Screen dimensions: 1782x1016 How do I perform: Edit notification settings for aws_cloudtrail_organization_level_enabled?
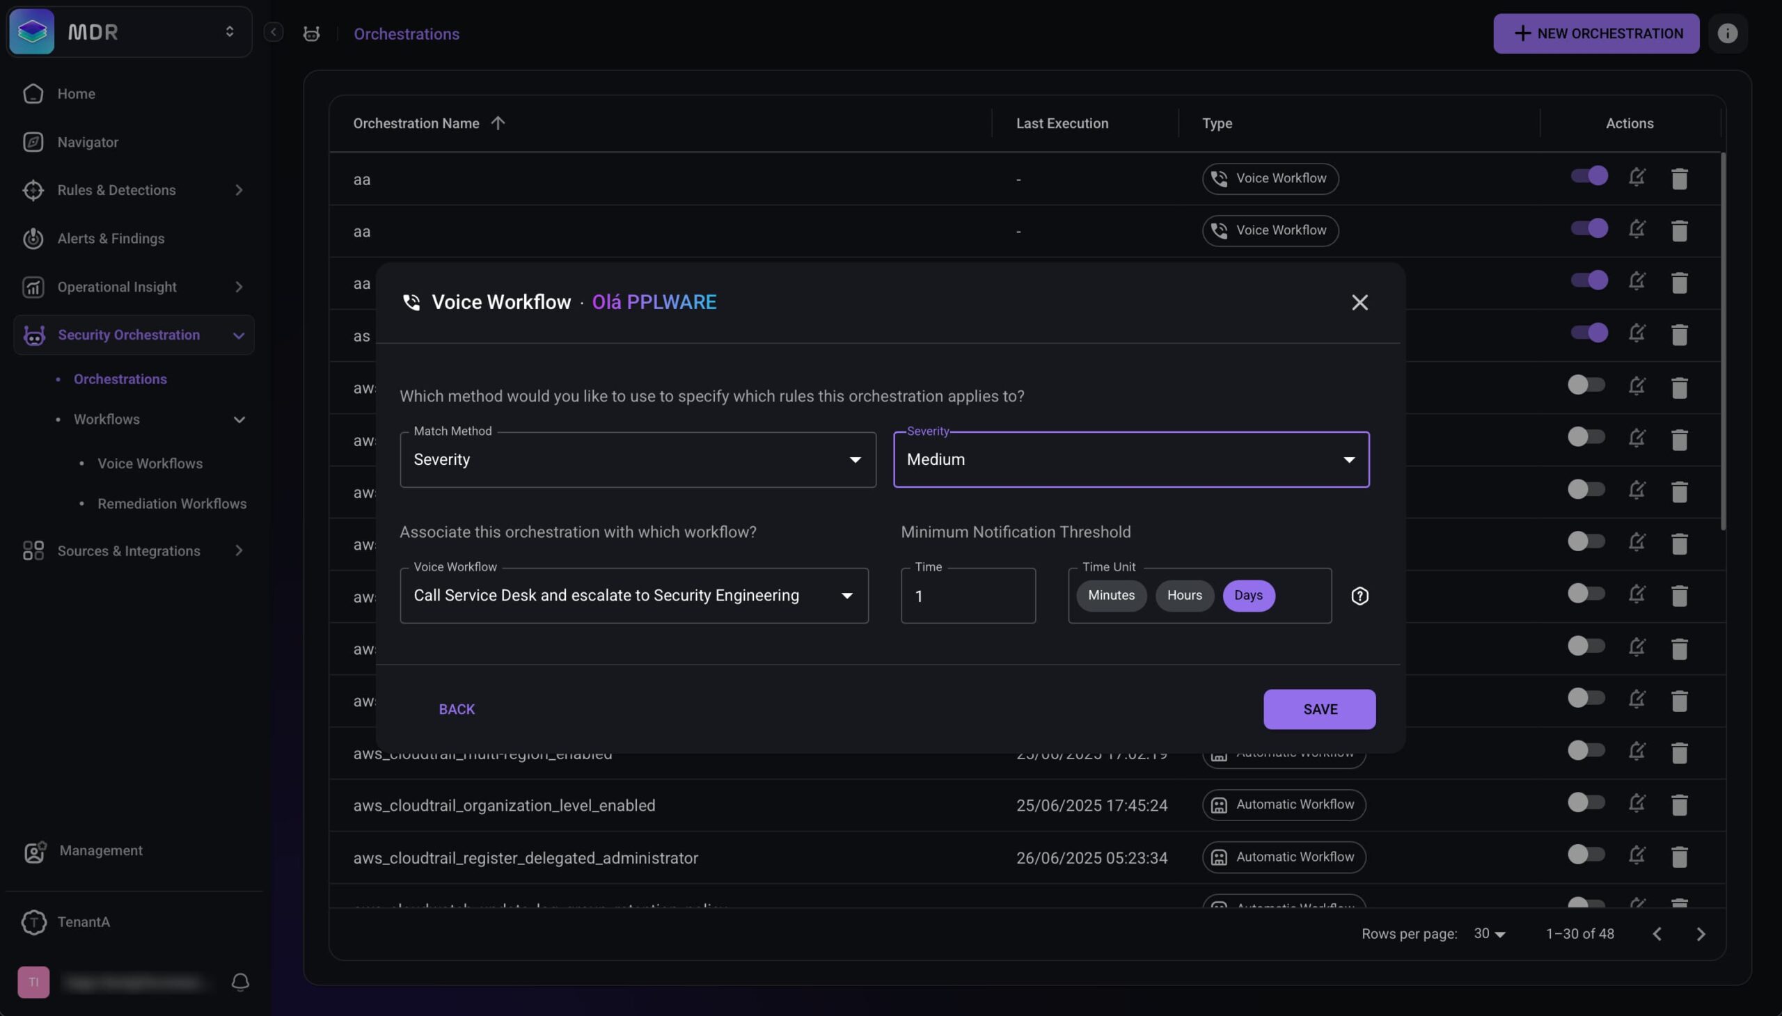pos(1637,804)
